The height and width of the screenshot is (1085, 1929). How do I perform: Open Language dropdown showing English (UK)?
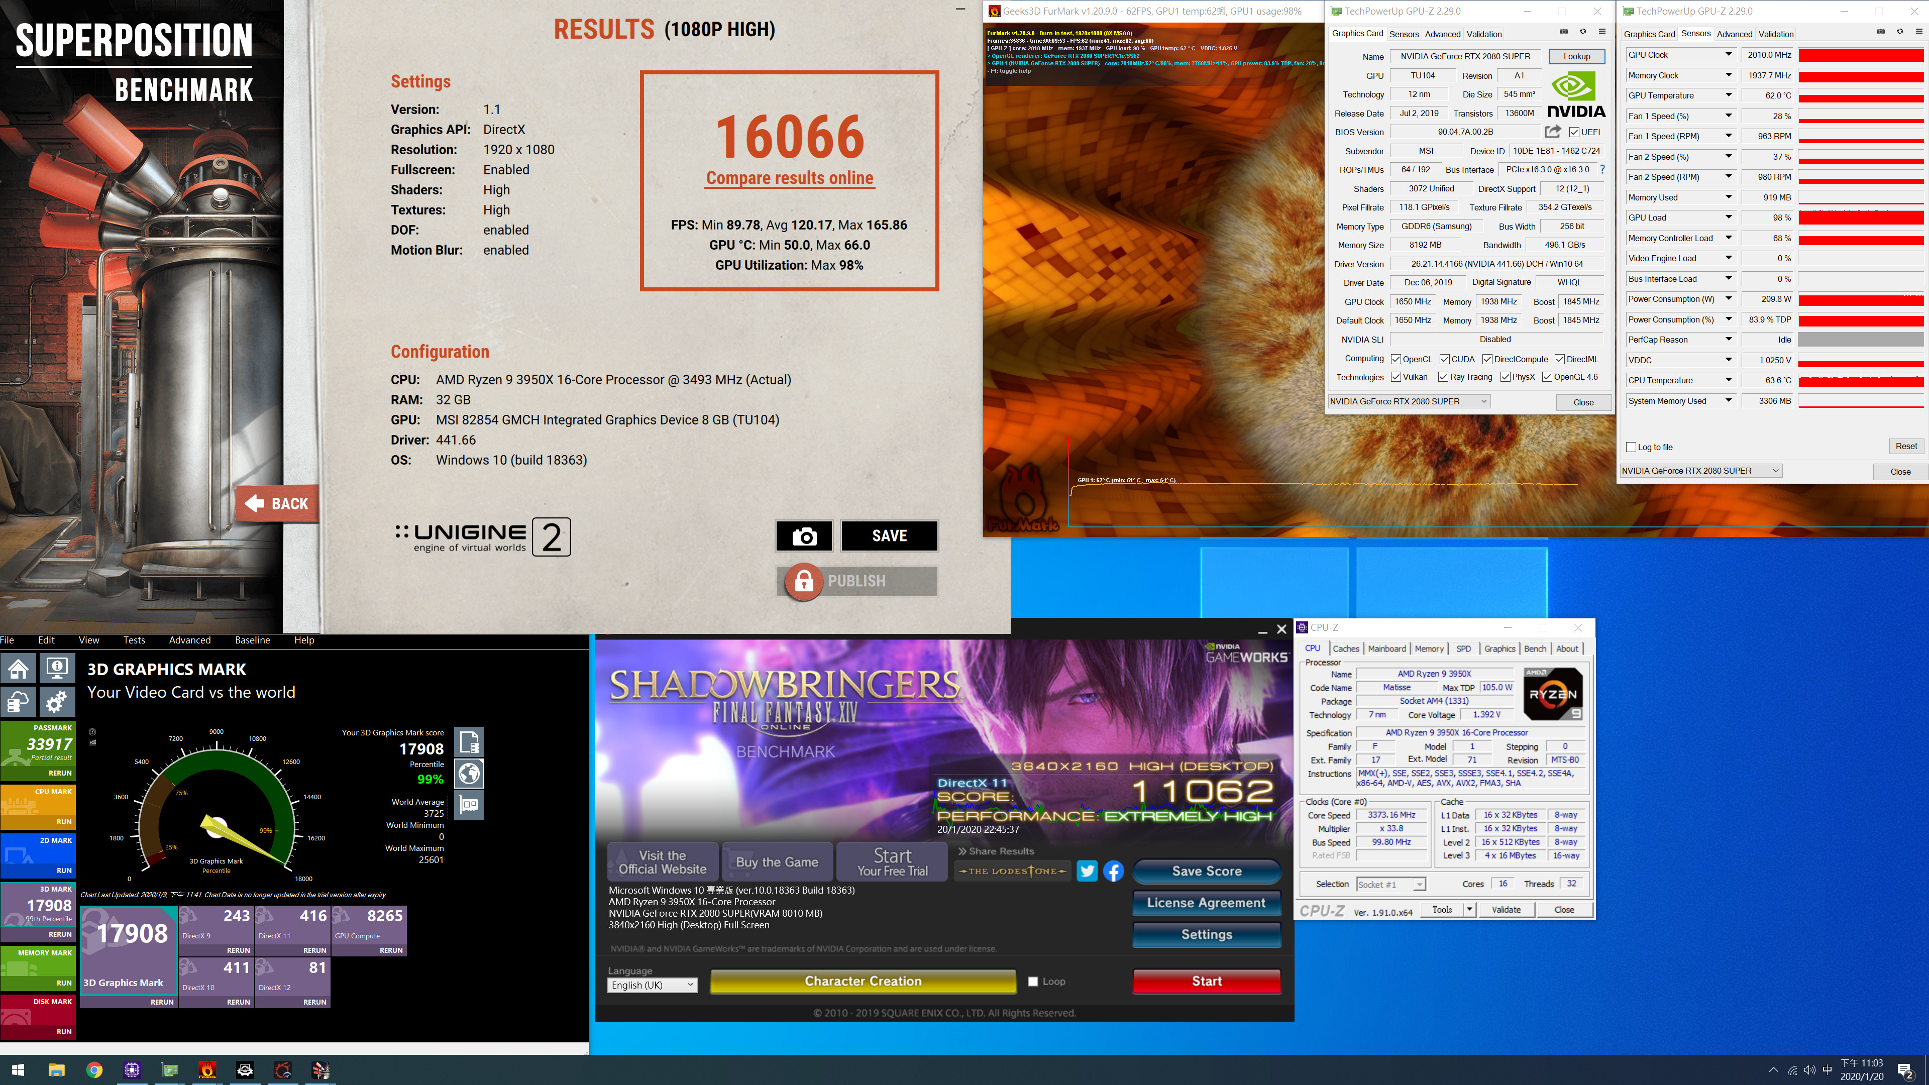pos(652,986)
